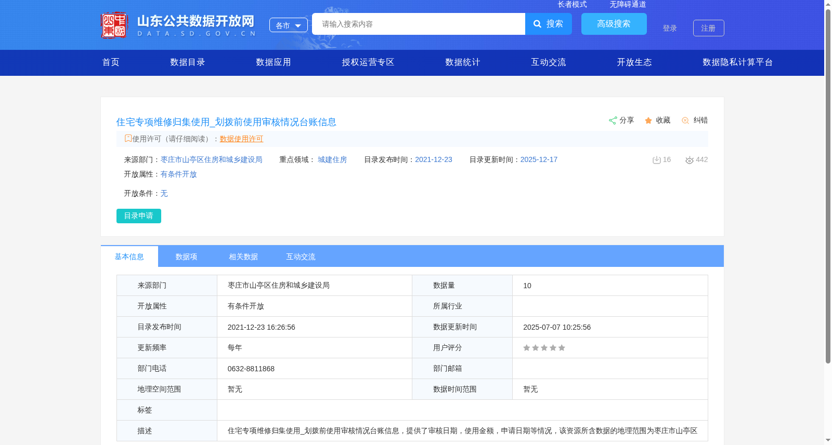The height and width of the screenshot is (445, 832).
Task: Click the star favorite icon next to 收藏
Action: 648,120
